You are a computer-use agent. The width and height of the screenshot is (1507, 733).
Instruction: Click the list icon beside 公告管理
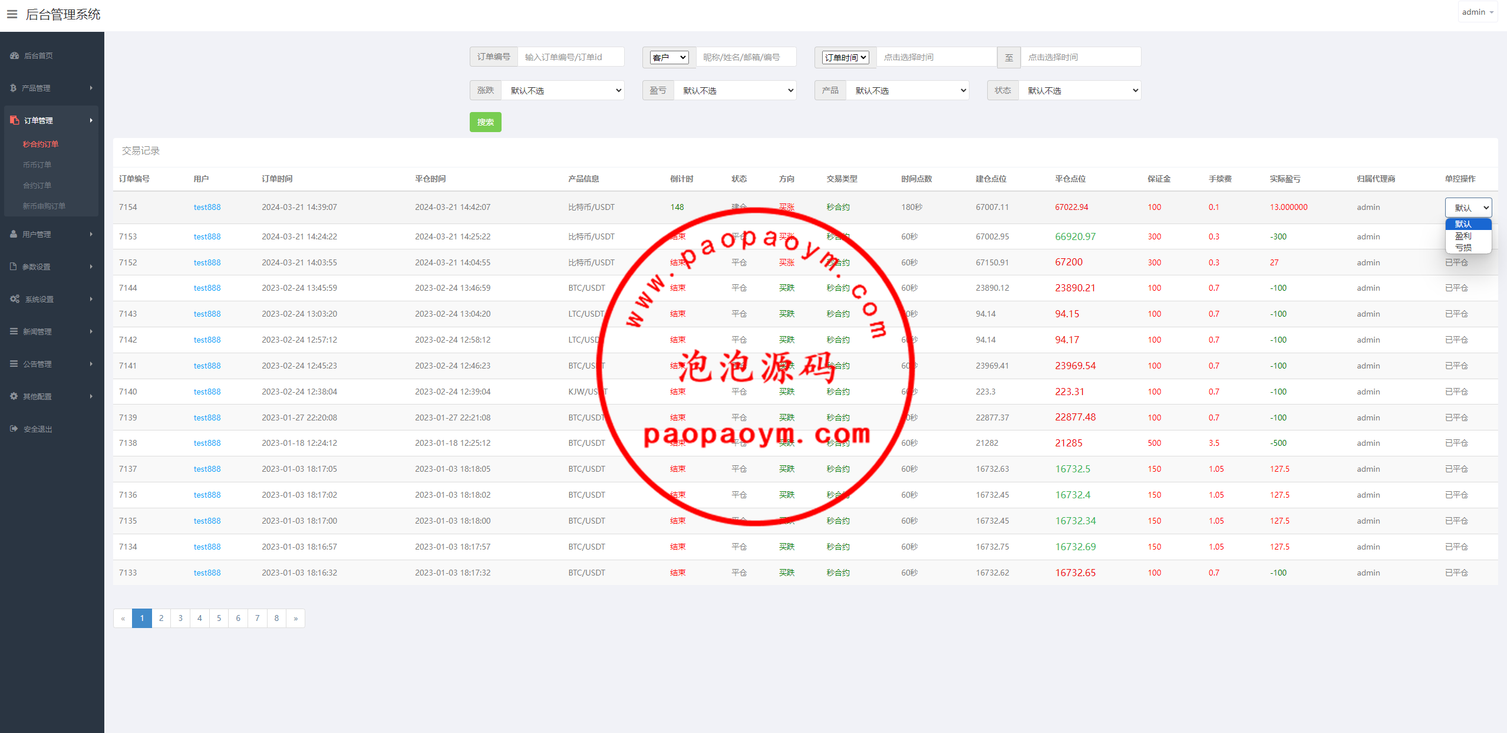point(14,364)
